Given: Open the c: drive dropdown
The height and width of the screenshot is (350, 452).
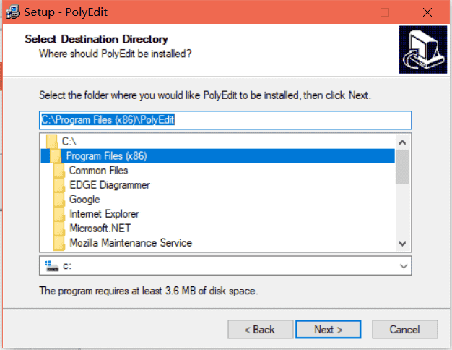Looking at the screenshot, I should click(225, 265).
